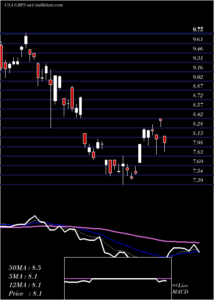The image size is (214, 300).
Task: Click the '50MA : 8.5' readout
Action: (x=25, y=268)
